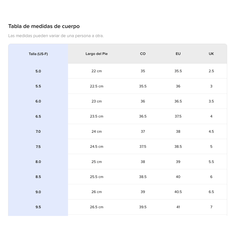Click the subtitle about measurements varying between people
Screen dimensions: 236x236
[56, 36]
